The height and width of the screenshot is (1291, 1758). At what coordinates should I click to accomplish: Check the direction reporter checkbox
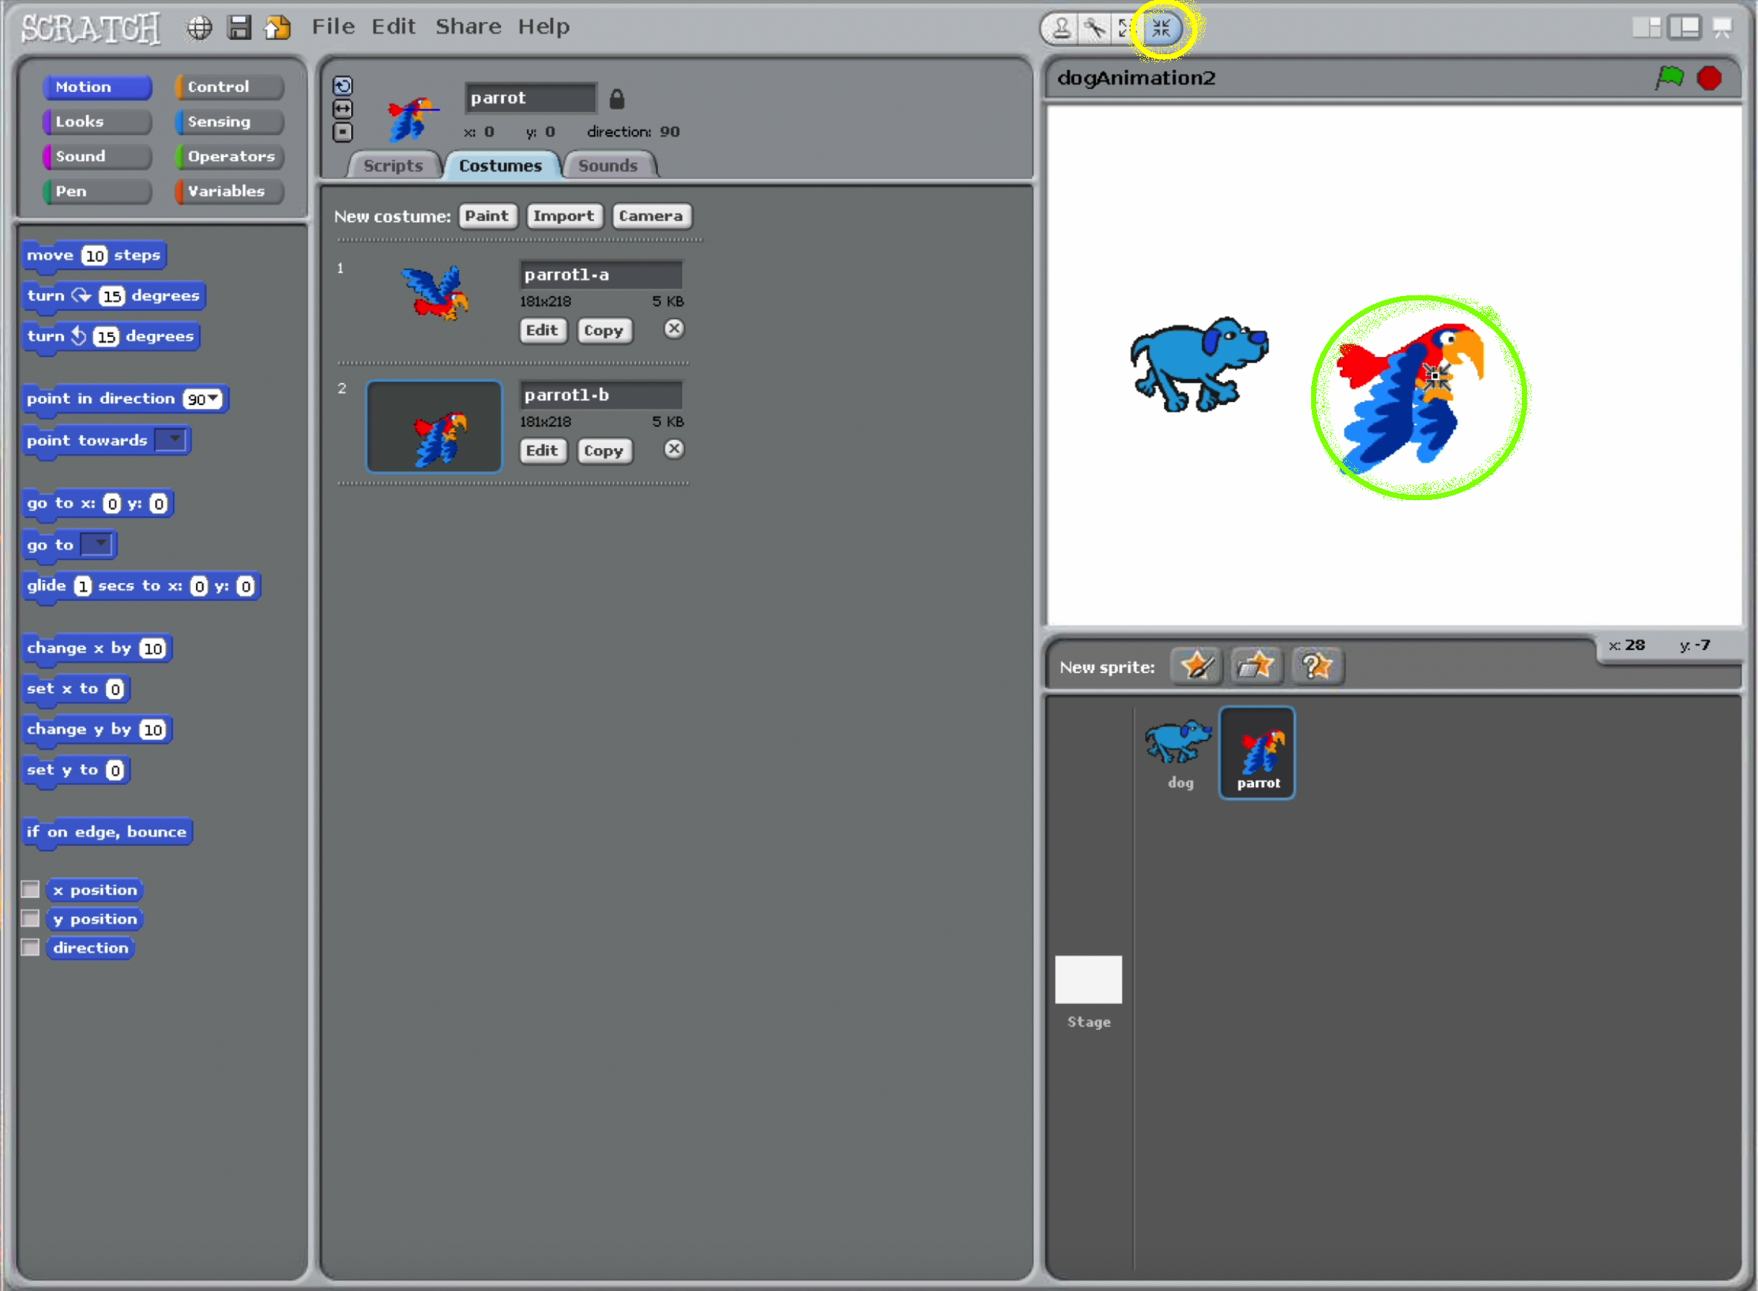30,947
